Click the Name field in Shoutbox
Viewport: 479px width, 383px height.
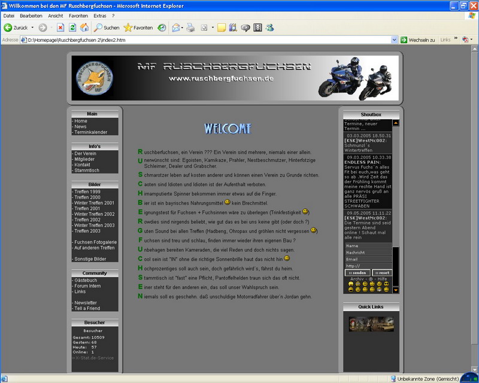pos(368,246)
